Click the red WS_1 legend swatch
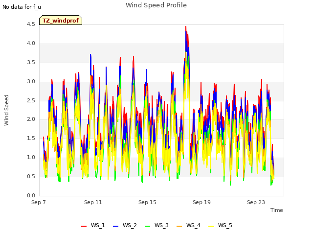The height and width of the screenshot is (235, 313). [84, 226]
